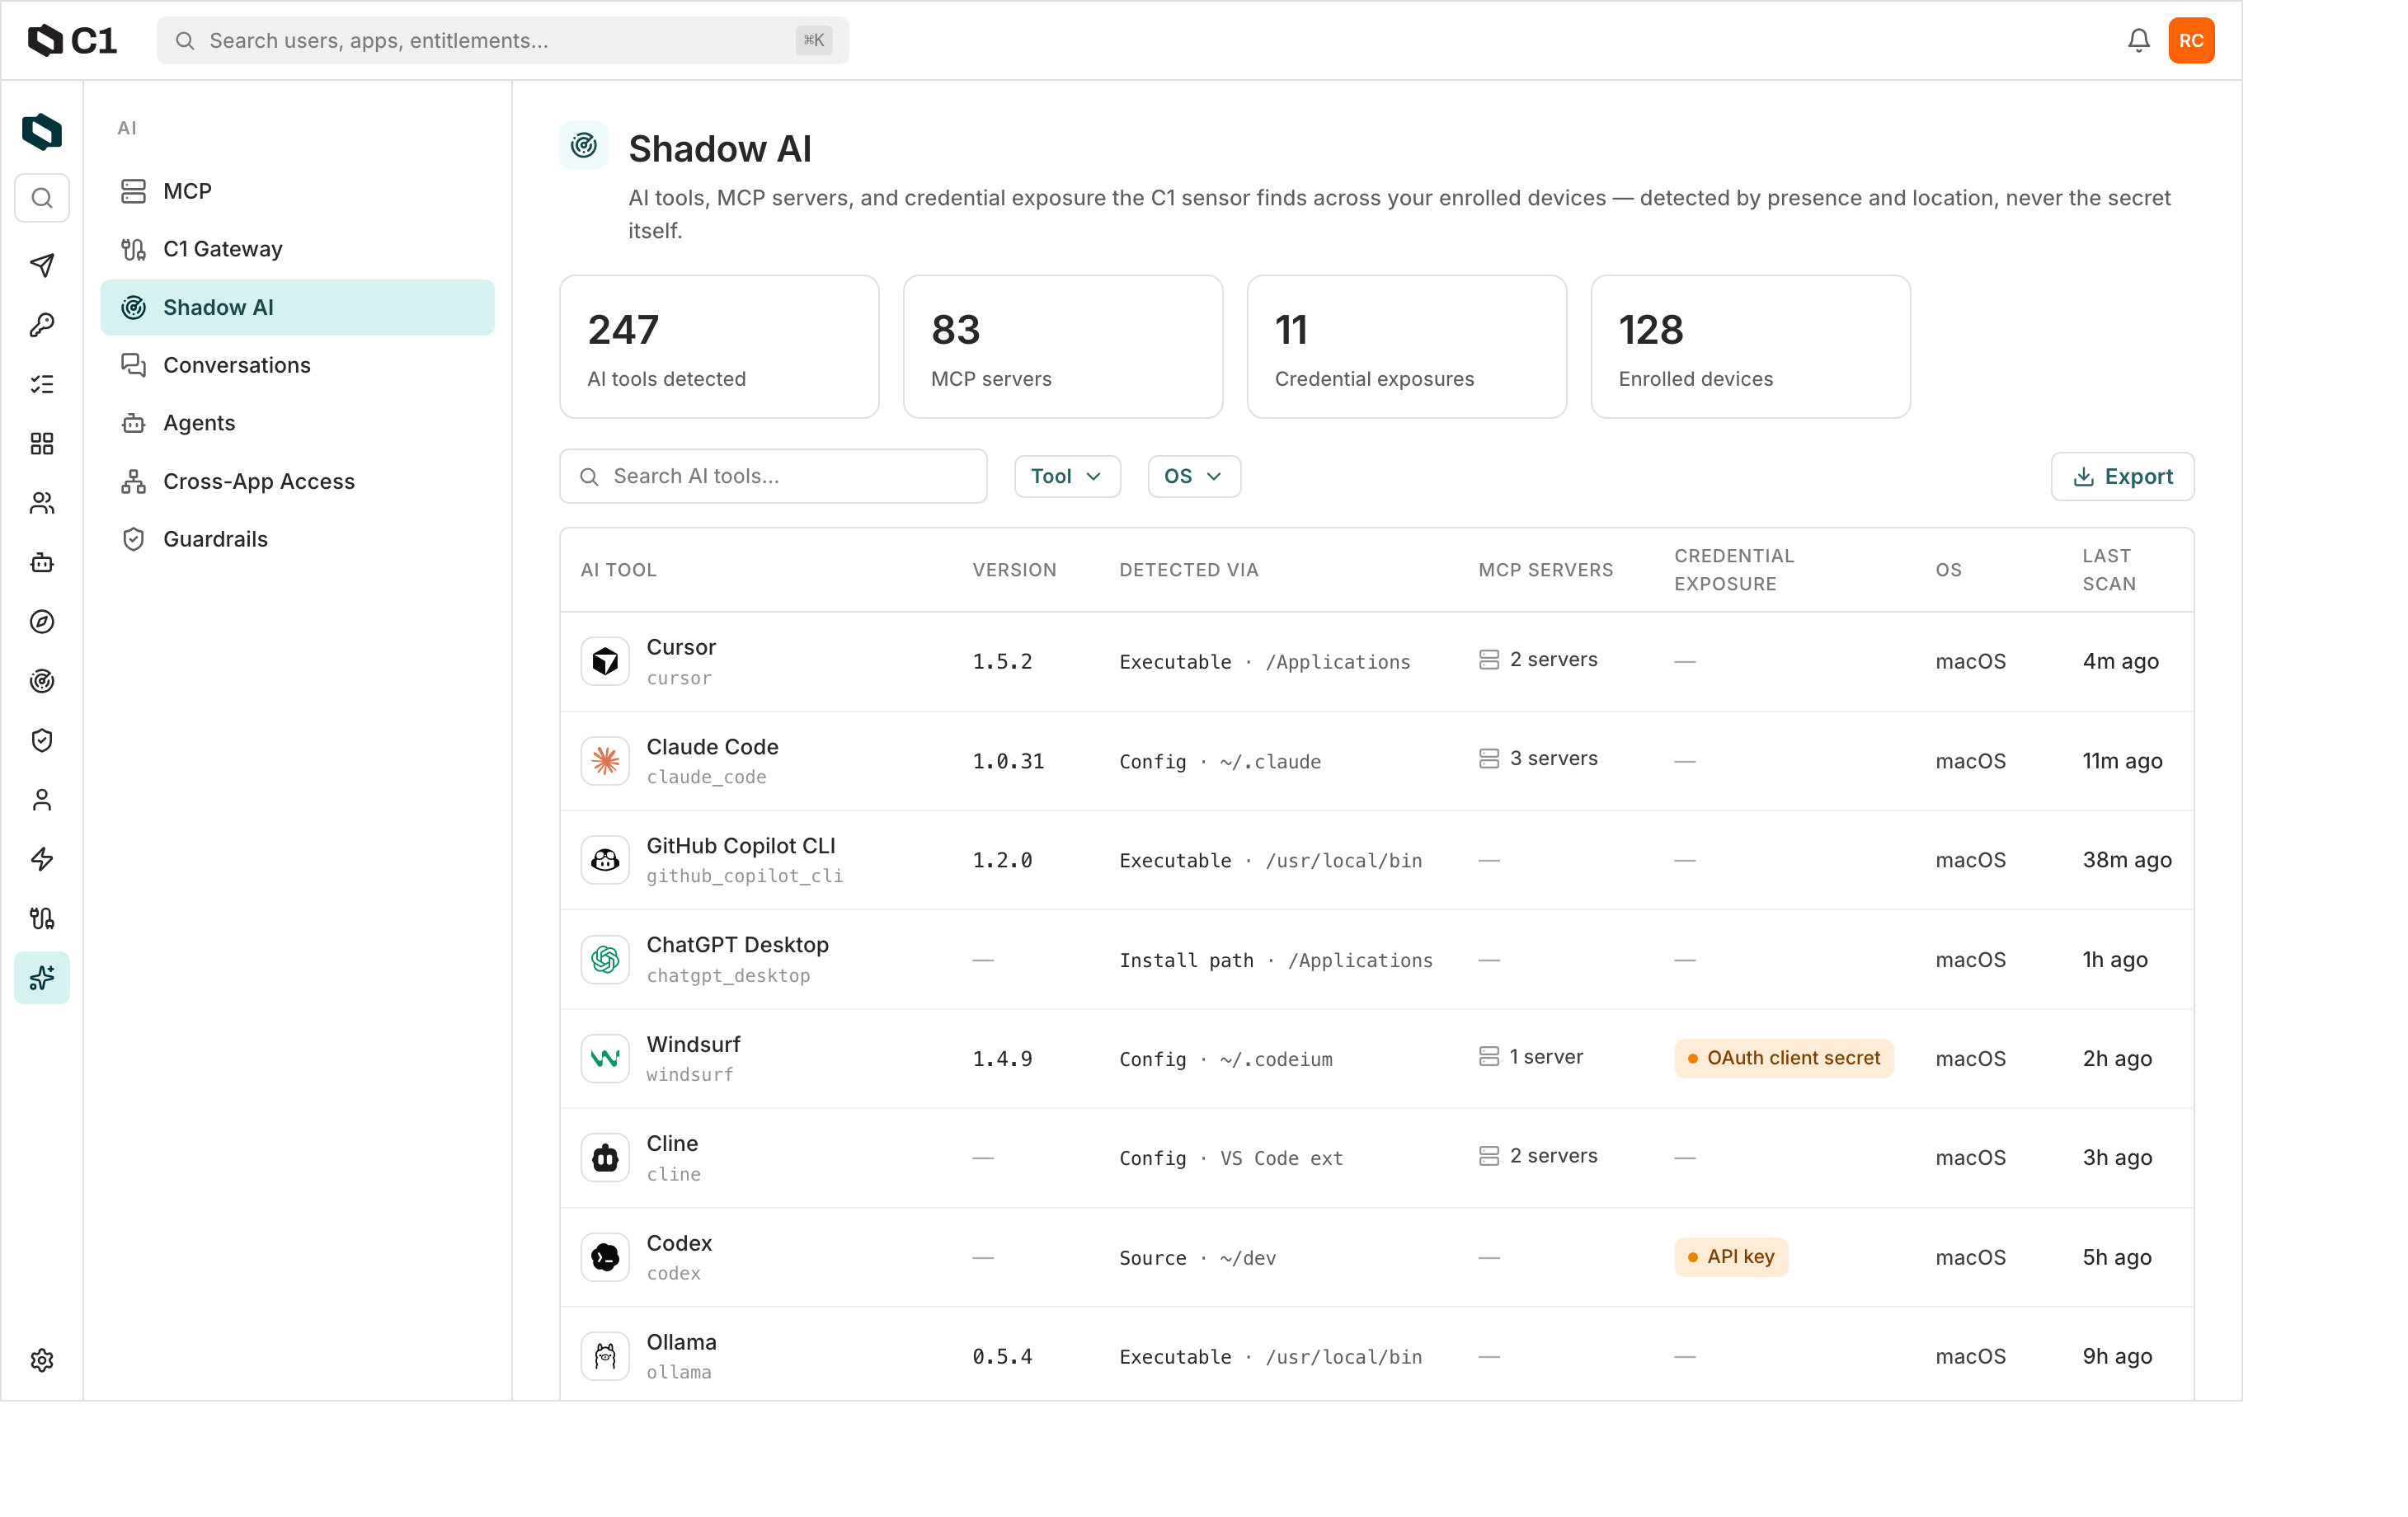Click the lightning bolt icon in rail

pos(42,859)
